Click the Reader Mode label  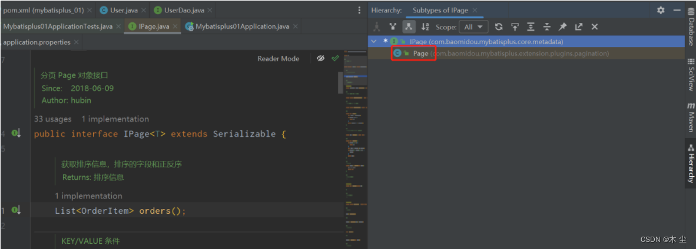coord(279,59)
